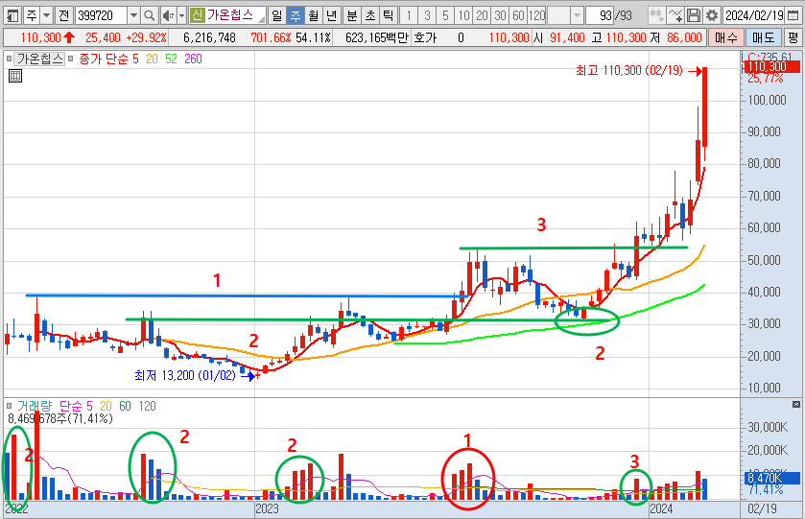The image size is (805, 519).
Task: Click the 2023 time axis label
Action: coord(267,508)
